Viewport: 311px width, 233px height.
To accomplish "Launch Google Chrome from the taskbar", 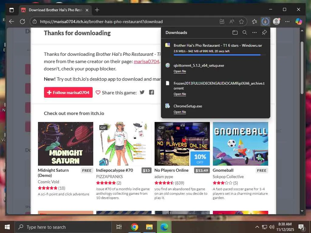I will click(x=134, y=227).
